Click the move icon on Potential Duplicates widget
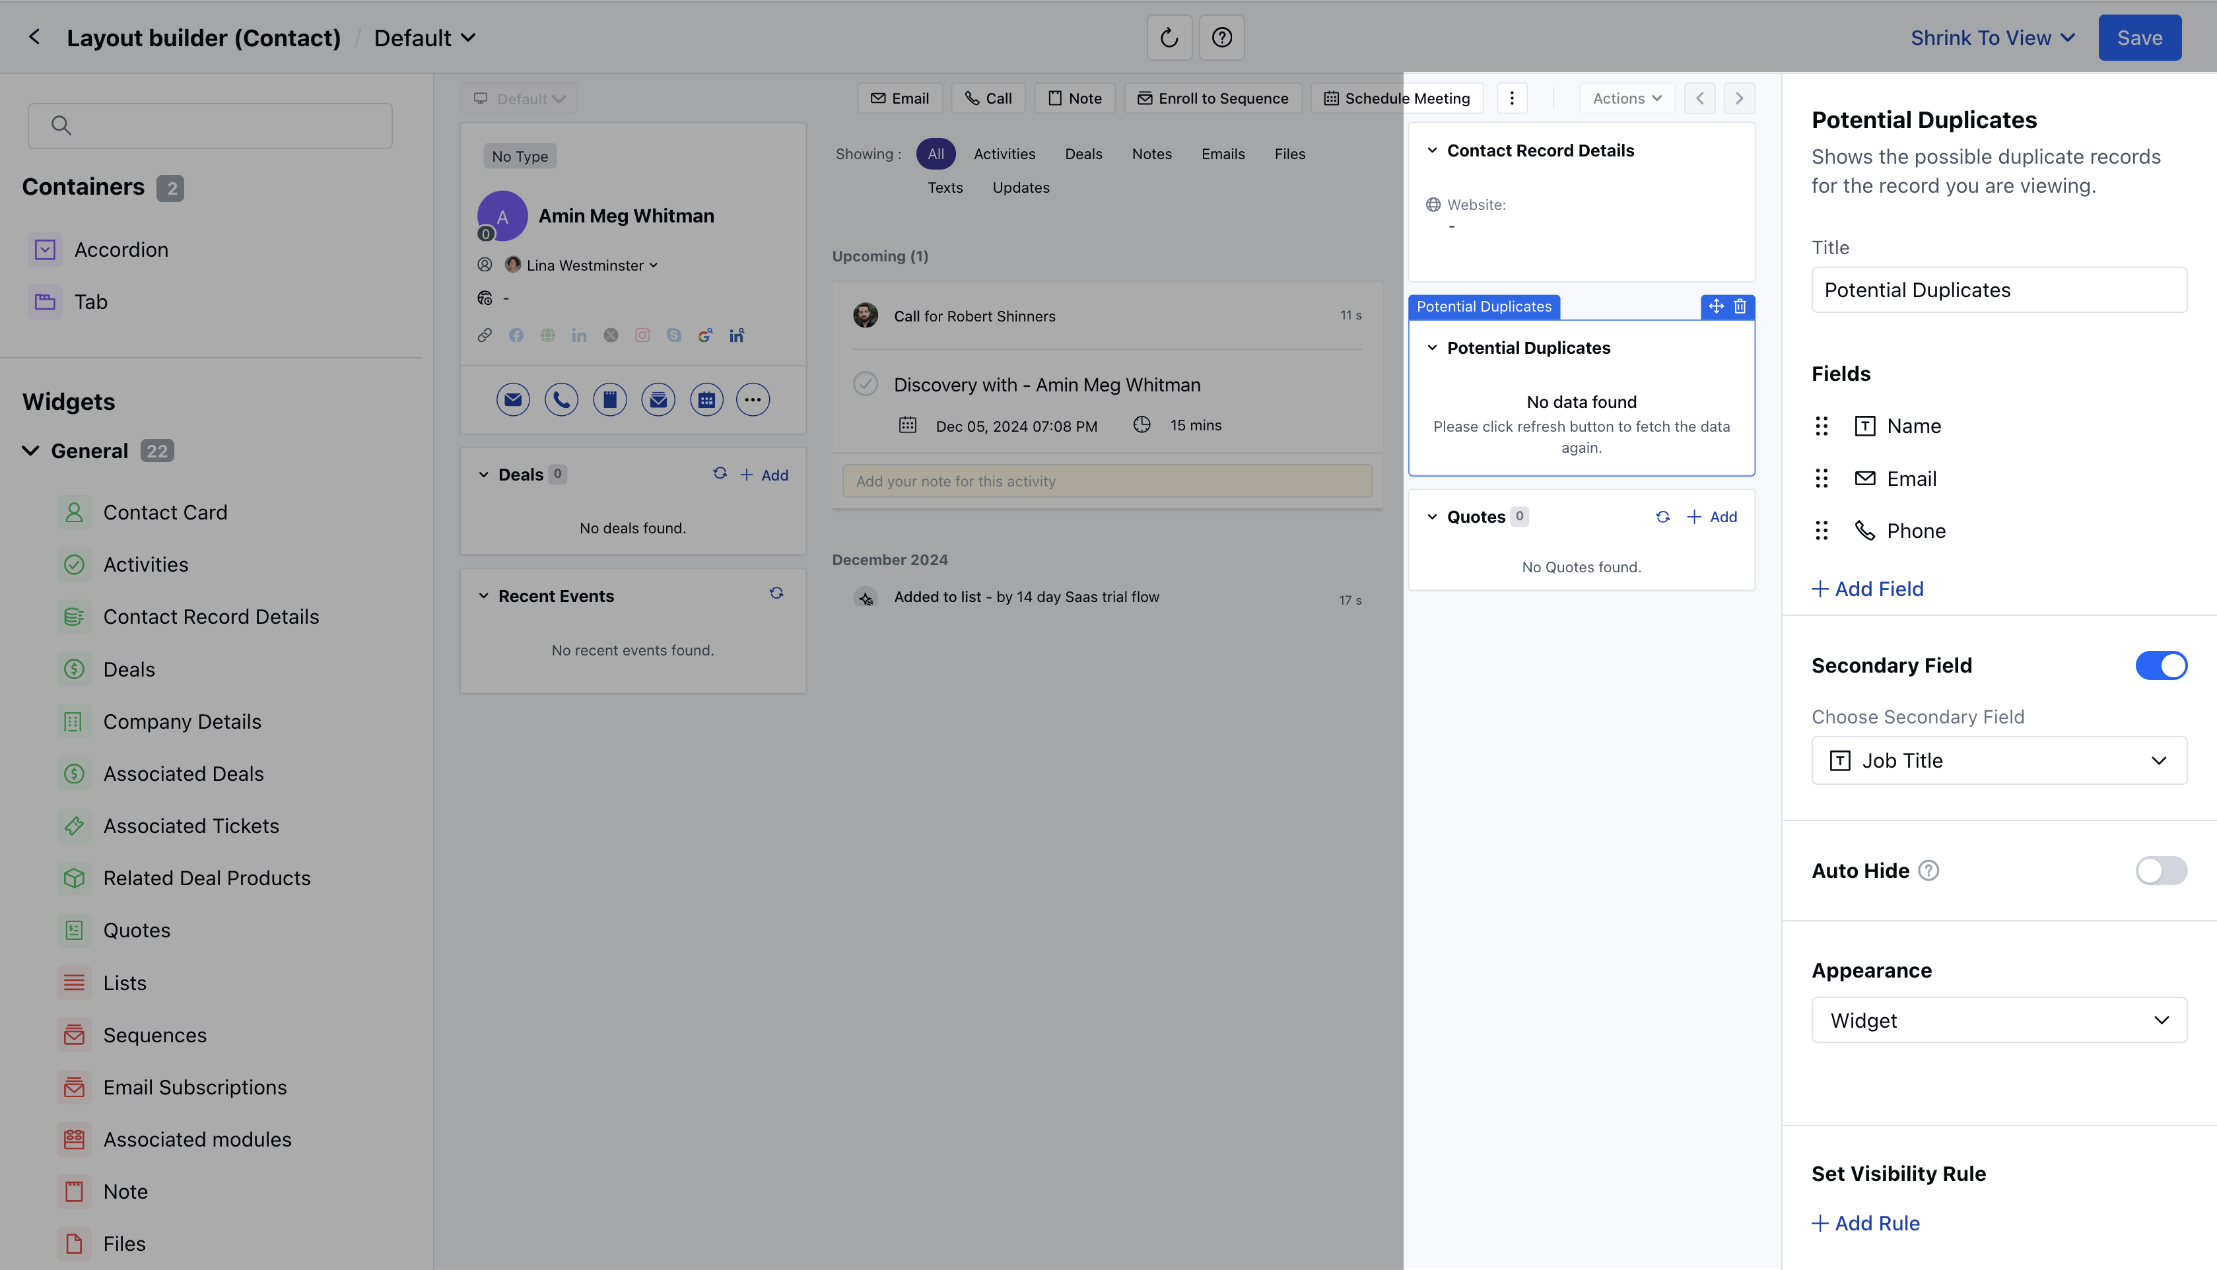Viewport: 2217px width, 1270px height. pos(1715,306)
